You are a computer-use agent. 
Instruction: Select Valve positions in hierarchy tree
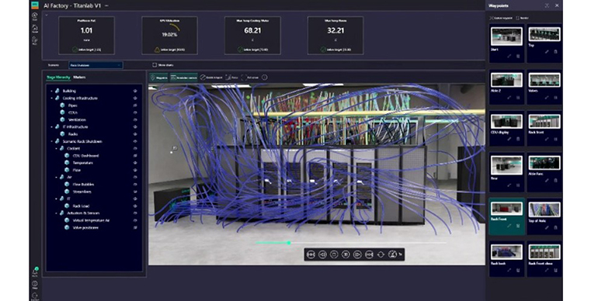85,227
